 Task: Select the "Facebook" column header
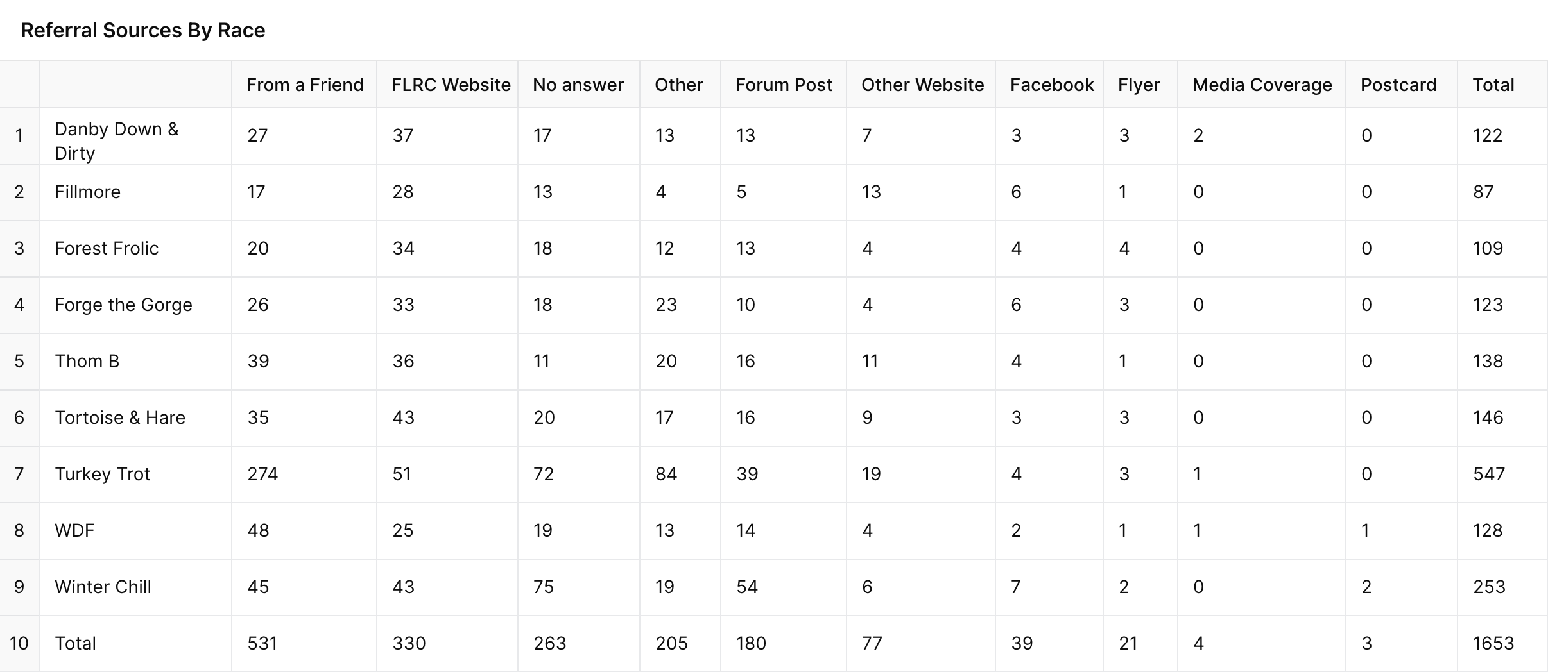[1051, 85]
